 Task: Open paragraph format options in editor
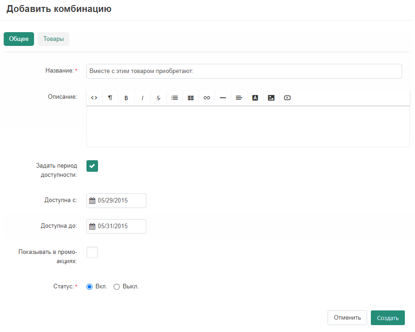pos(110,98)
